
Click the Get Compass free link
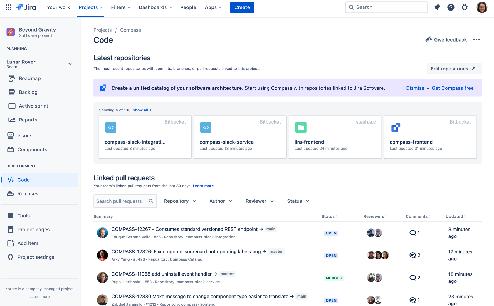coord(452,88)
